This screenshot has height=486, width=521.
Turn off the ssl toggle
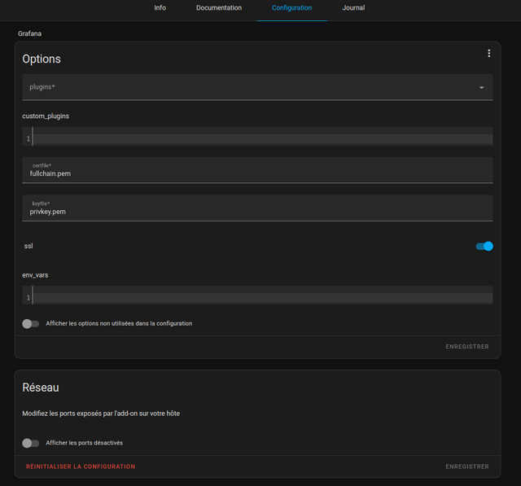484,246
